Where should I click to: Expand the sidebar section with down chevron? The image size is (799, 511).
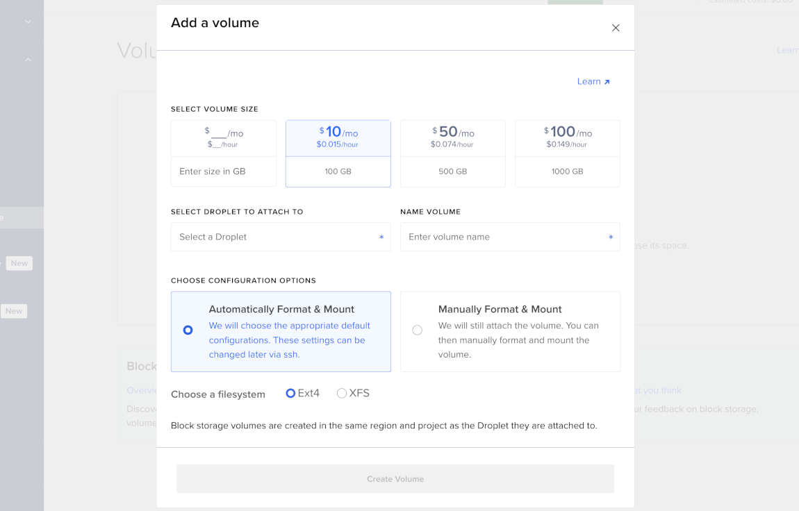[27, 22]
